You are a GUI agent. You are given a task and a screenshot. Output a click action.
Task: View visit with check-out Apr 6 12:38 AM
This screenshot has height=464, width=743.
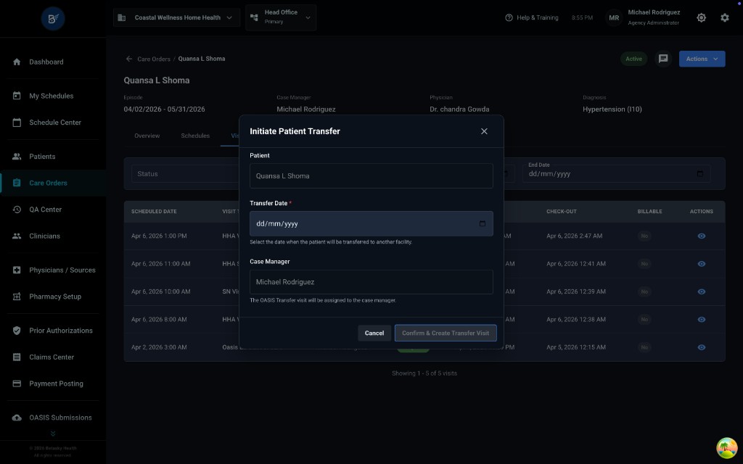click(x=702, y=320)
